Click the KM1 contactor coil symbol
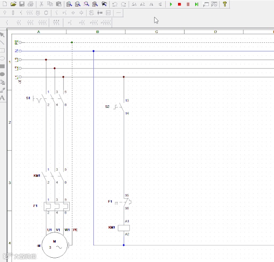 click(124, 228)
